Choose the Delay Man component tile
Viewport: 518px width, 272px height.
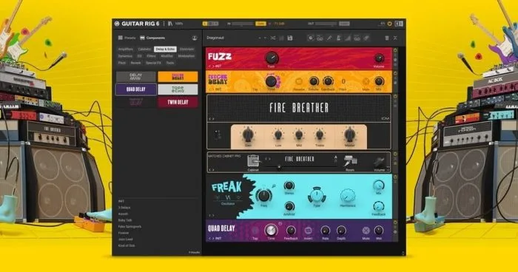point(135,77)
